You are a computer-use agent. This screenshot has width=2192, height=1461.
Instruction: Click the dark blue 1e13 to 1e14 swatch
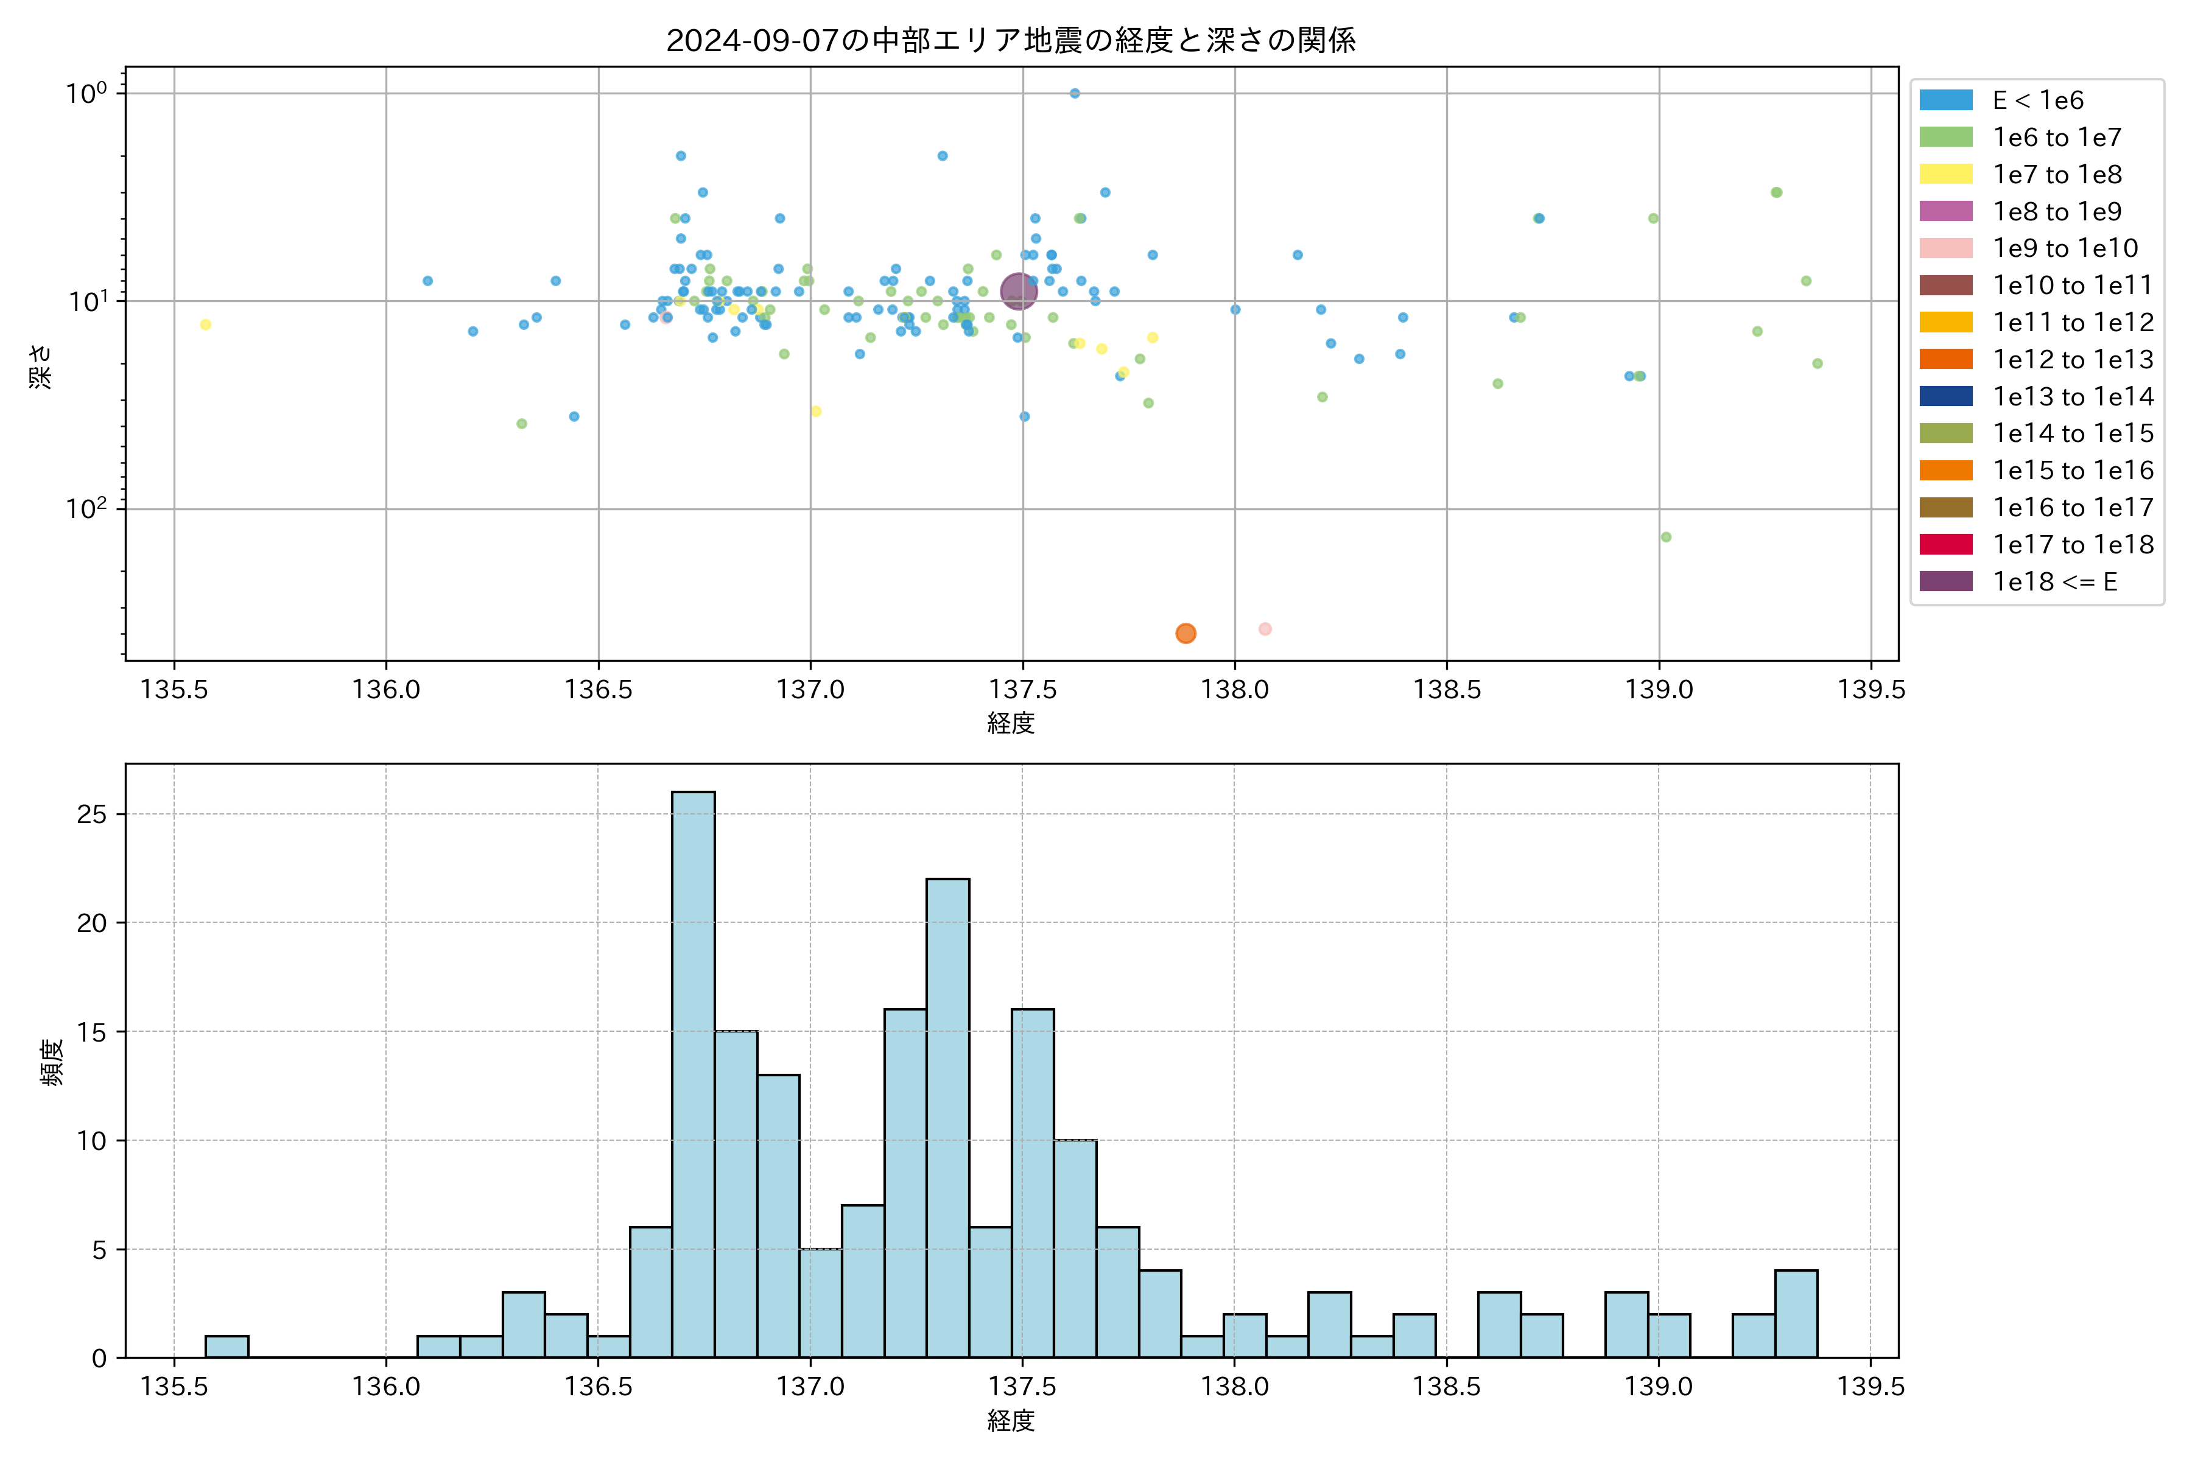(1946, 396)
